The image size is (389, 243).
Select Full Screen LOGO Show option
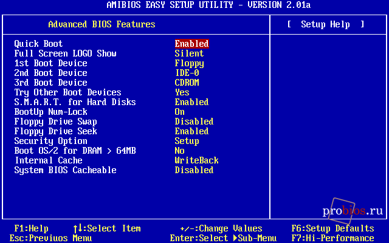65,53
